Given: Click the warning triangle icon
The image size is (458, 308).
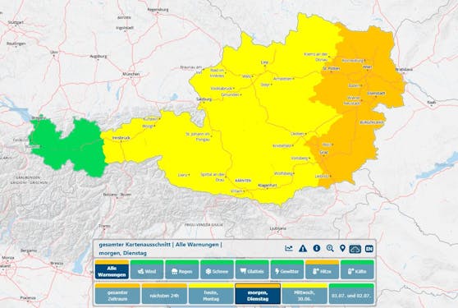Looking at the screenshot, I should pos(303,249).
